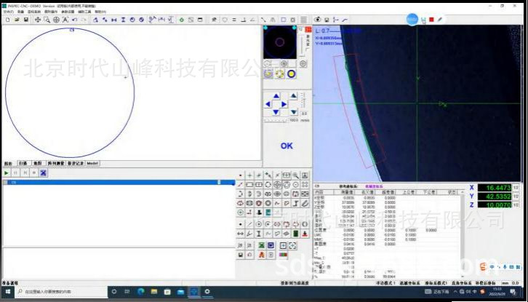
Task: Click the New file icon in toolbar
Action: [7, 20]
